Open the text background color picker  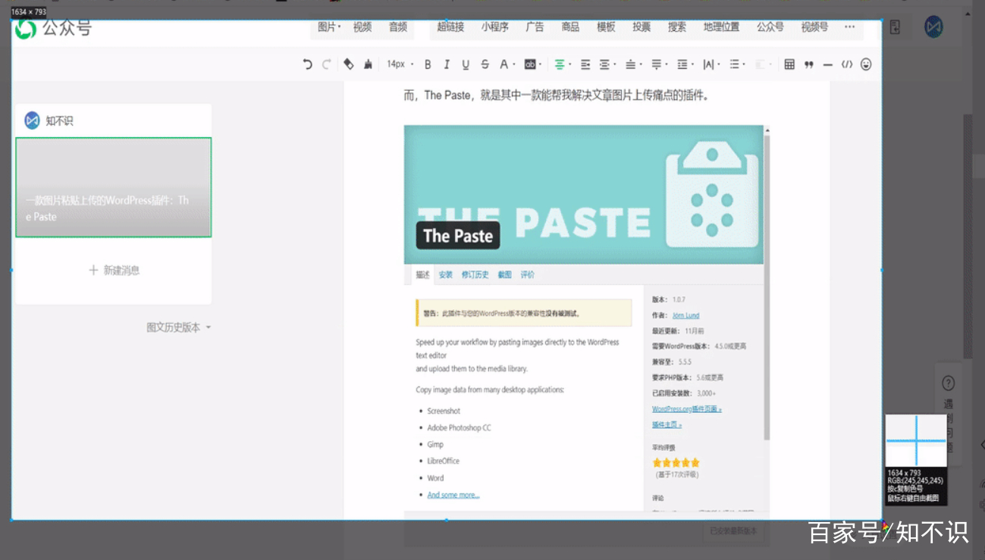(533, 64)
